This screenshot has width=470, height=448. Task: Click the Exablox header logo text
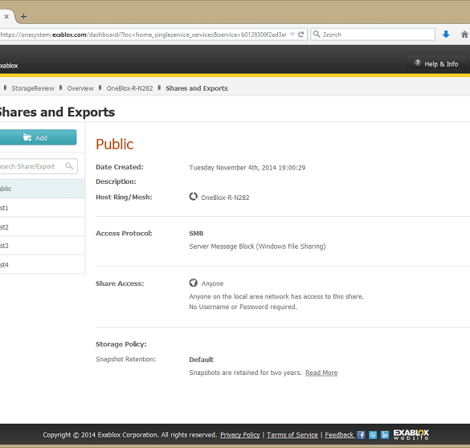pos(9,66)
